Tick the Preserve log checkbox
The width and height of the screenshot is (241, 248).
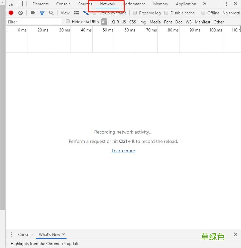135,13
